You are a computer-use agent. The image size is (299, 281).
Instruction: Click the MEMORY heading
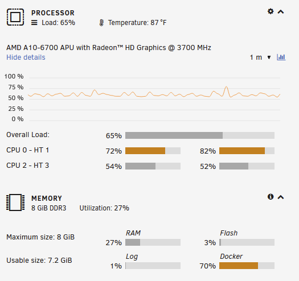47,199
